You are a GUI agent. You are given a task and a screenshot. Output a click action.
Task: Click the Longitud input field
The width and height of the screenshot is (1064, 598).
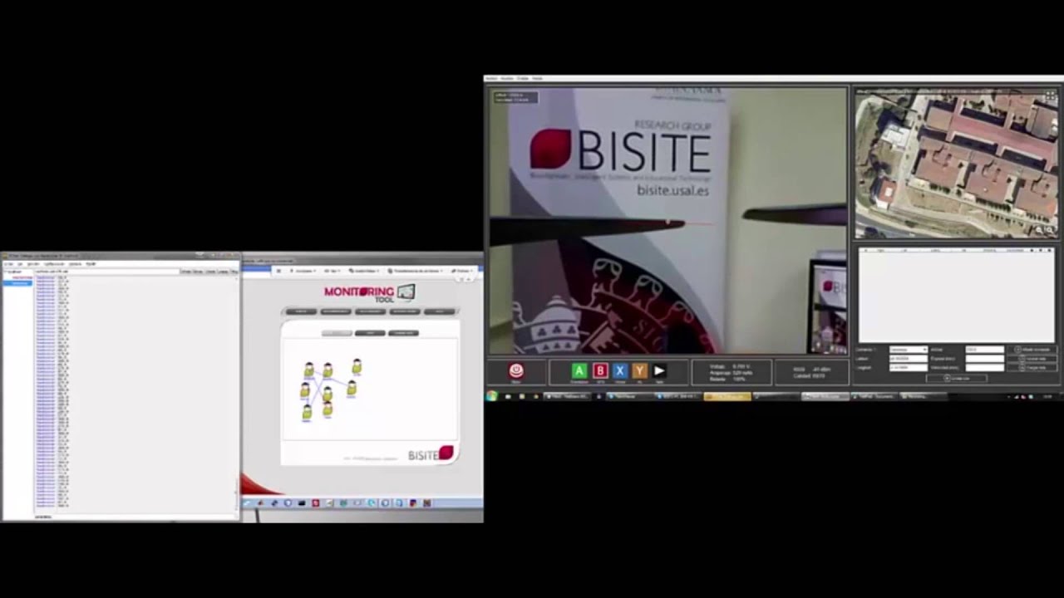[x=908, y=367]
